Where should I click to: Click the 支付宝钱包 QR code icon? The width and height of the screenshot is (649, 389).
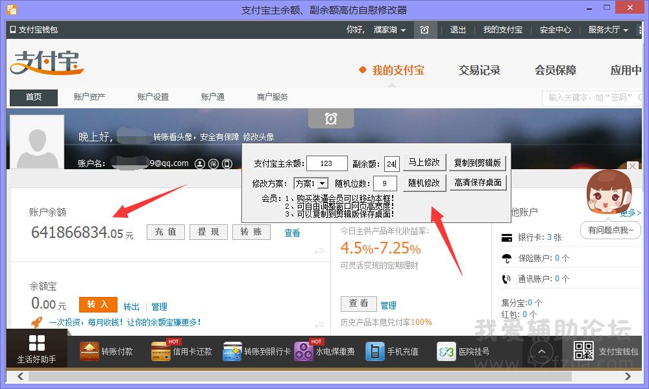tap(584, 351)
